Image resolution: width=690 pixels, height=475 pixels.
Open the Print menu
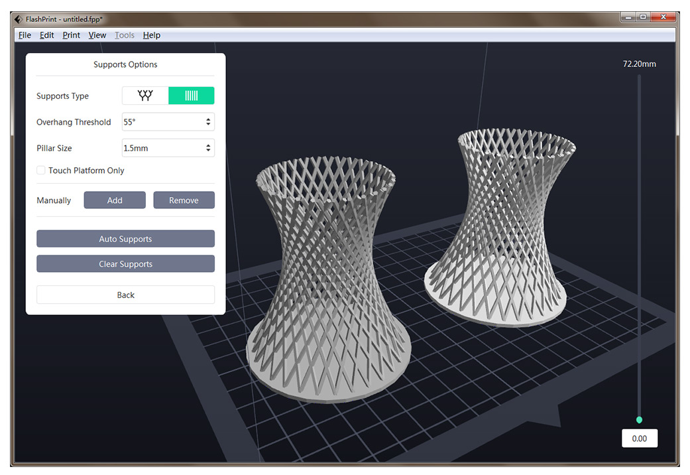71,35
